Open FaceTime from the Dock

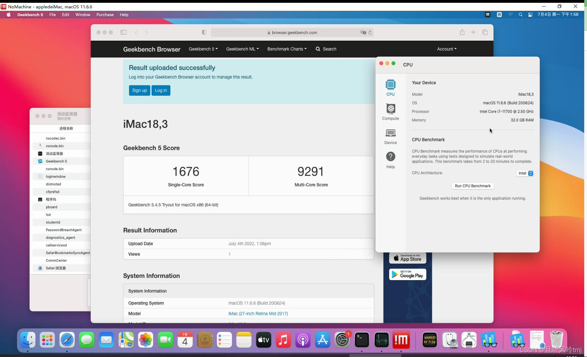165,340
